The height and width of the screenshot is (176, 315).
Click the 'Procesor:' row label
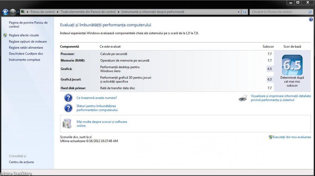tap(67, 54)
